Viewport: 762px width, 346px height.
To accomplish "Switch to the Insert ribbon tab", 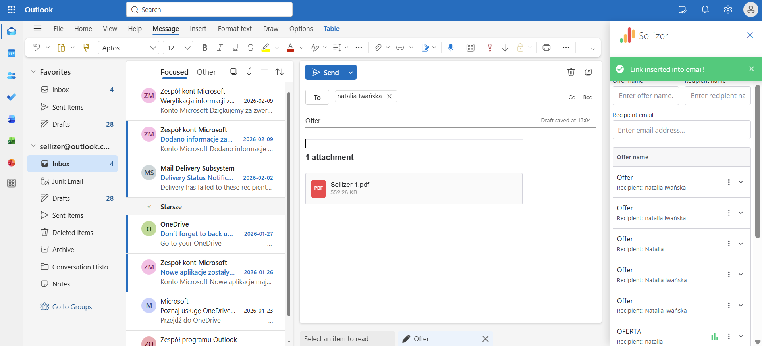I will coord(198,29).
